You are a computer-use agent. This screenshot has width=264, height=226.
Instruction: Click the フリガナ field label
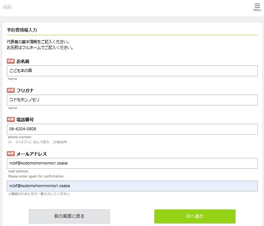pyautogui.click(x=25, y=91)
